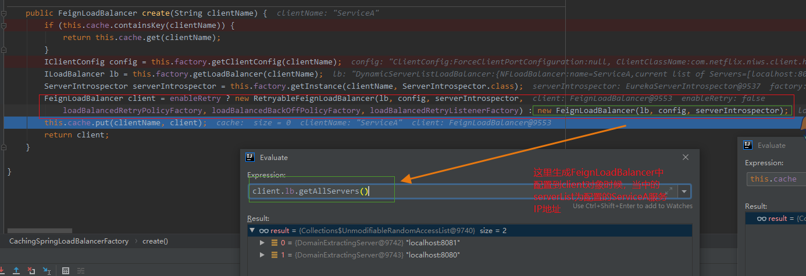Screen dimensions: 806x276
Task: Select the result row in the right Evaluate window
Action: click(776, 218)
